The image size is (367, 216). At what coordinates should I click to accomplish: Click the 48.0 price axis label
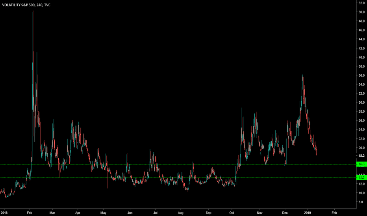coord(361,21)
